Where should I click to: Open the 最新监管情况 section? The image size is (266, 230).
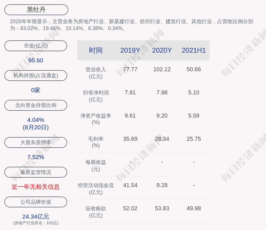36,172
